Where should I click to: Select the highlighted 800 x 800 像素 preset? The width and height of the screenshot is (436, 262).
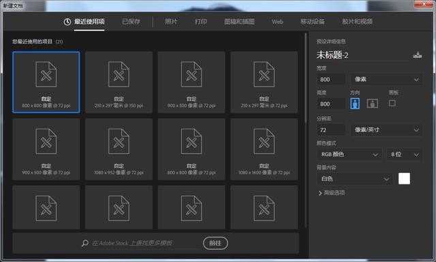pyautogui.click(x=46, y=82)
